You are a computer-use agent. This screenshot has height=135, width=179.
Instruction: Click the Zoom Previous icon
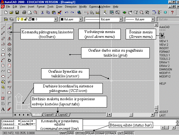147,12
